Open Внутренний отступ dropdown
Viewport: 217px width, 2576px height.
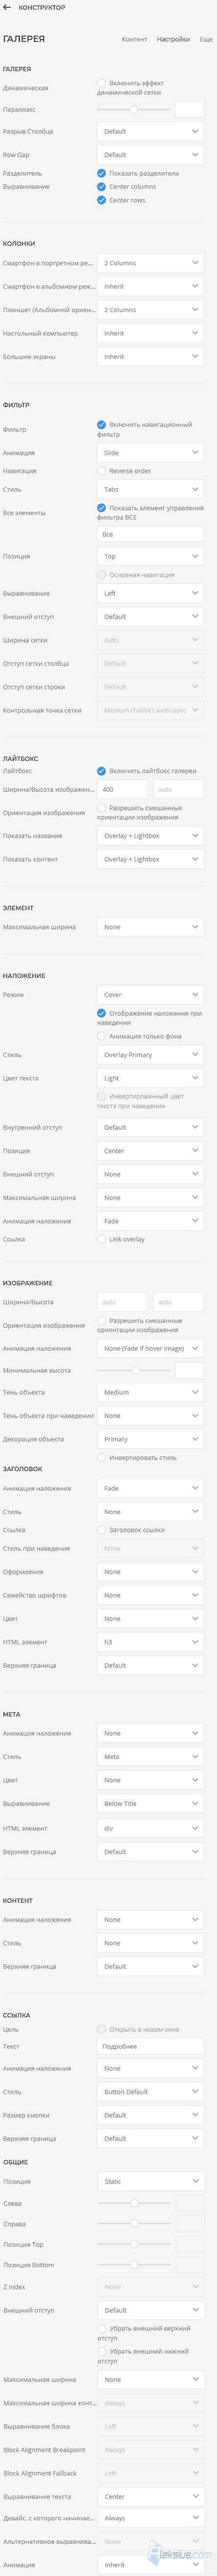click(x=150, y=1128)
